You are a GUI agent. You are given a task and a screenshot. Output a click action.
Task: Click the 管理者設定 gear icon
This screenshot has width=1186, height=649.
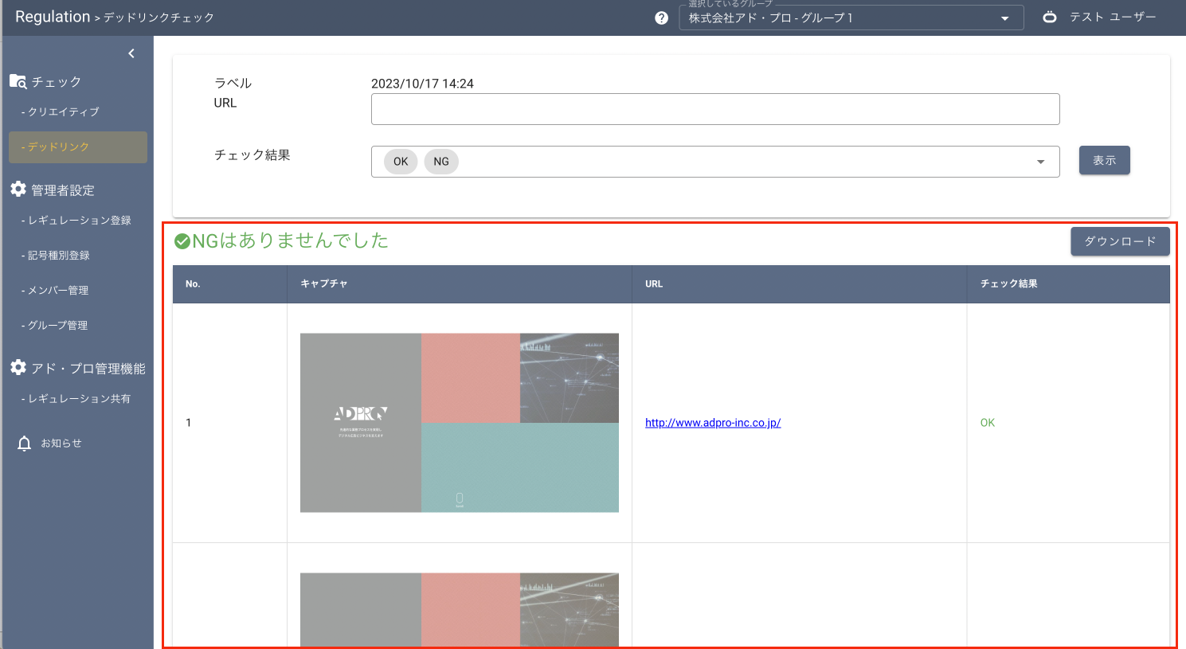18,190
